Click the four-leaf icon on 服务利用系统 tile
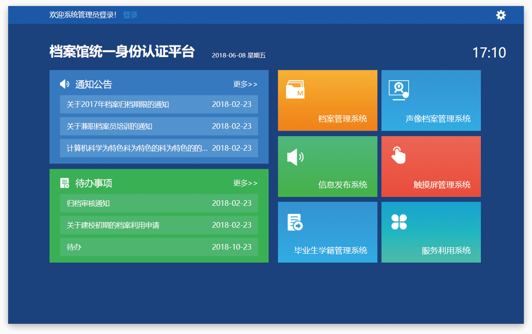The height and width of the screenshot is (334, 532). tap(399, 222)
